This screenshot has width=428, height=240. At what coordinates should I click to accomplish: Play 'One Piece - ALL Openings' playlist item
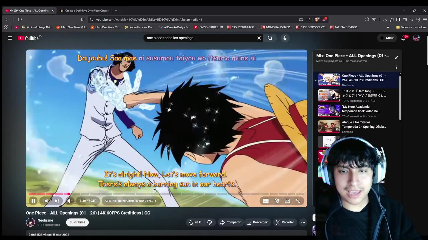(356, 80)
